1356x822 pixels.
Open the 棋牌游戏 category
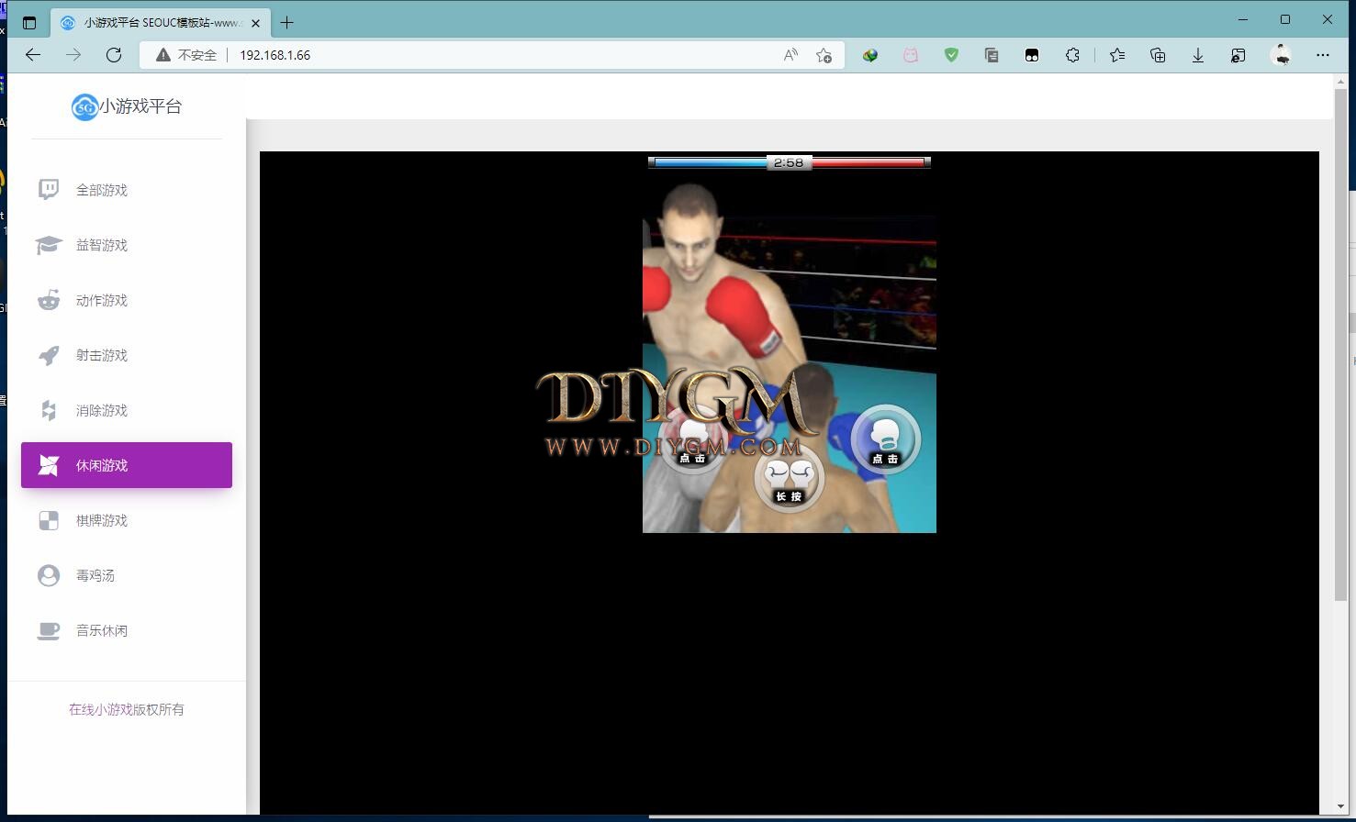tap(127, 520)
